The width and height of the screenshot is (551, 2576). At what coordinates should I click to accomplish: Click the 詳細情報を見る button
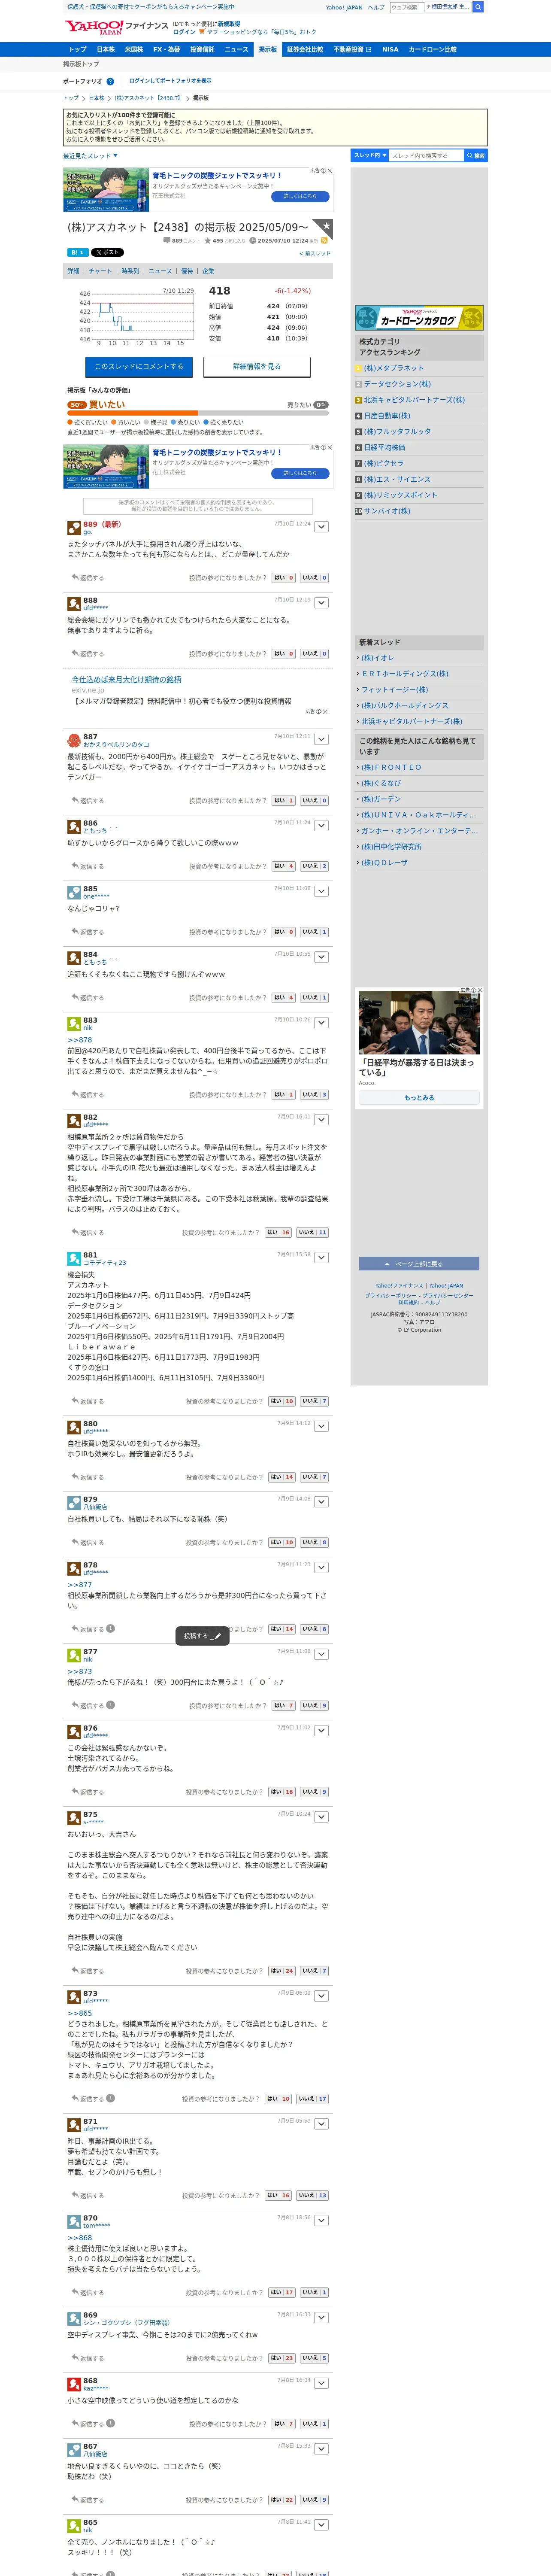click(x=257, y=367)
